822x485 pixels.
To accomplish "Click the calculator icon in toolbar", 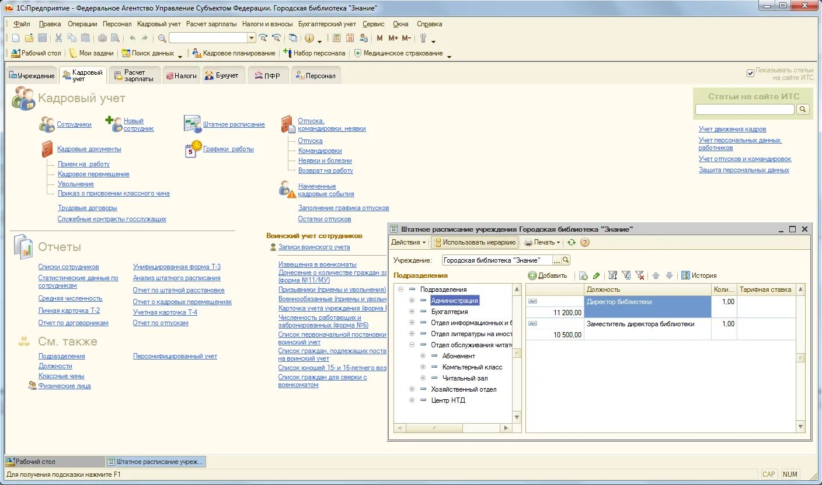I will 337,38.
